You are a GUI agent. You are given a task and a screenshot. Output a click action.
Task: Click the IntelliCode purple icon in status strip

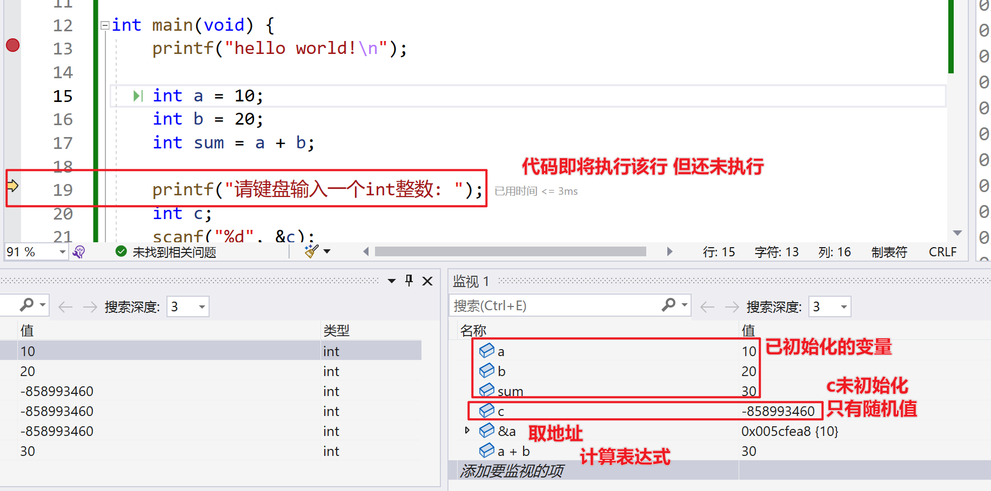(x=79, y=252)
